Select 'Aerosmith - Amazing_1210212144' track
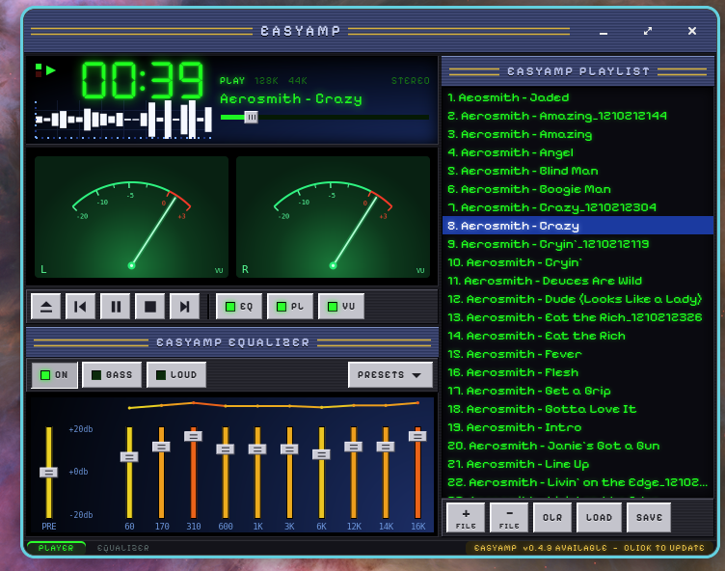The image size is (725, 571). (x=577, y=116)
